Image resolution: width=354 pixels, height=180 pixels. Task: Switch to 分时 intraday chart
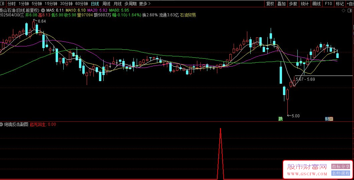[12, 4]
